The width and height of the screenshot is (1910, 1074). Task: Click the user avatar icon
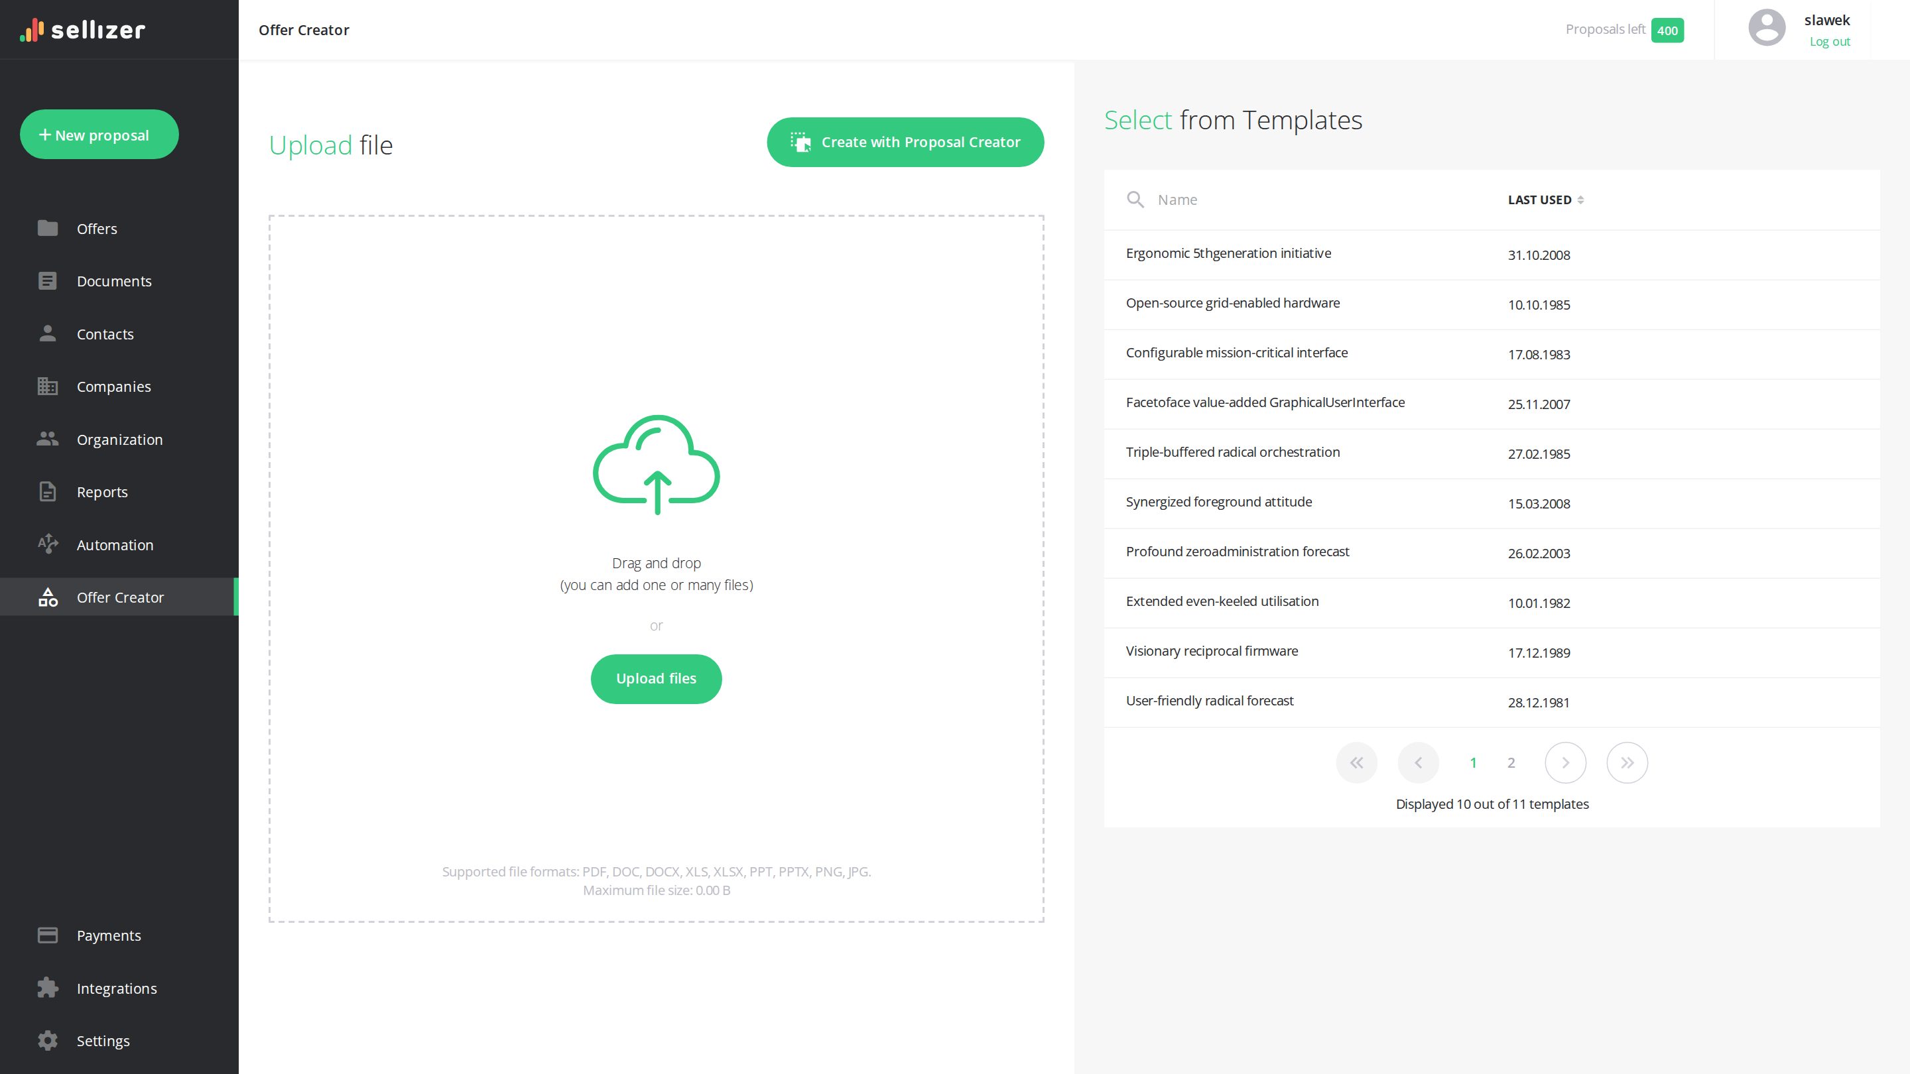tap(1767, 28)
